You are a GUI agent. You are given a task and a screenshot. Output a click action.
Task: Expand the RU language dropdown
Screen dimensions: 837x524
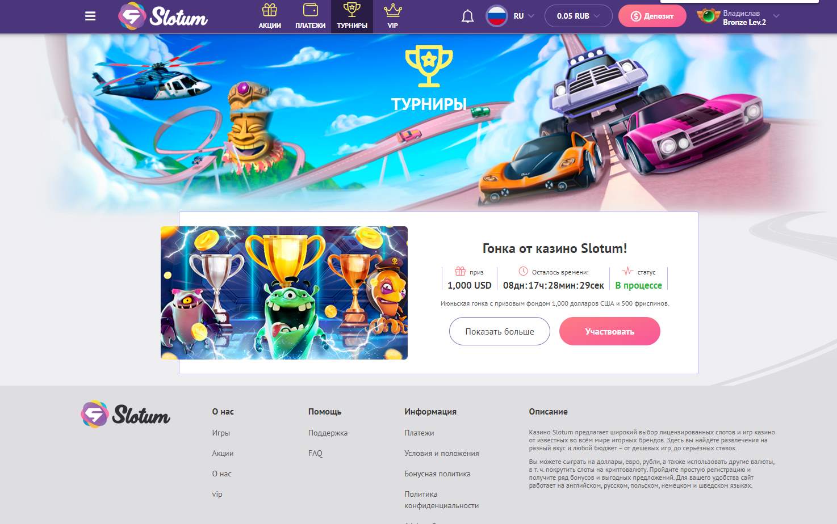tap(524, 16)
